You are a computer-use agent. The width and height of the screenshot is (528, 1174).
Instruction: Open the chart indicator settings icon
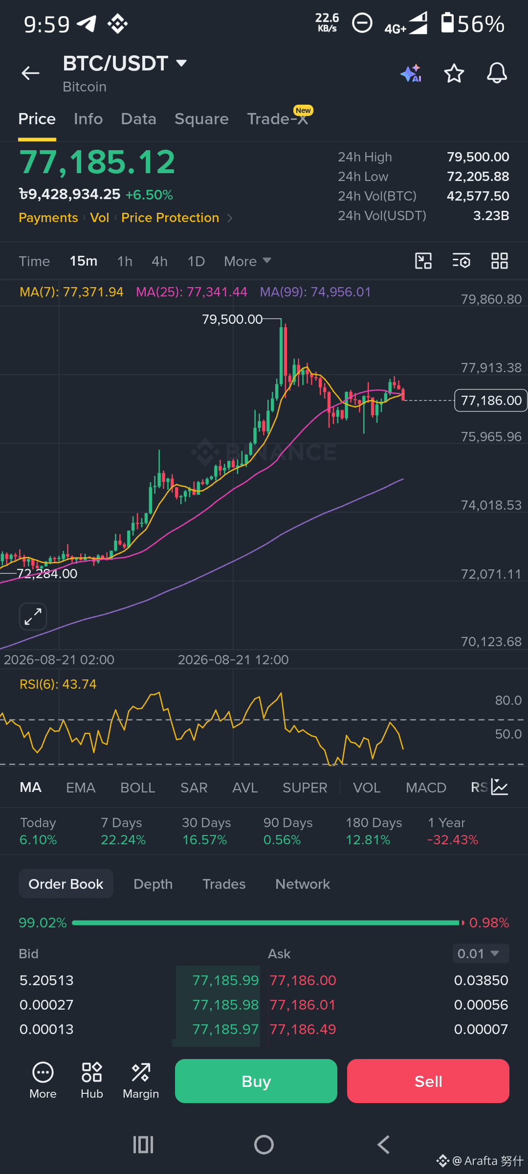[462, 261]
